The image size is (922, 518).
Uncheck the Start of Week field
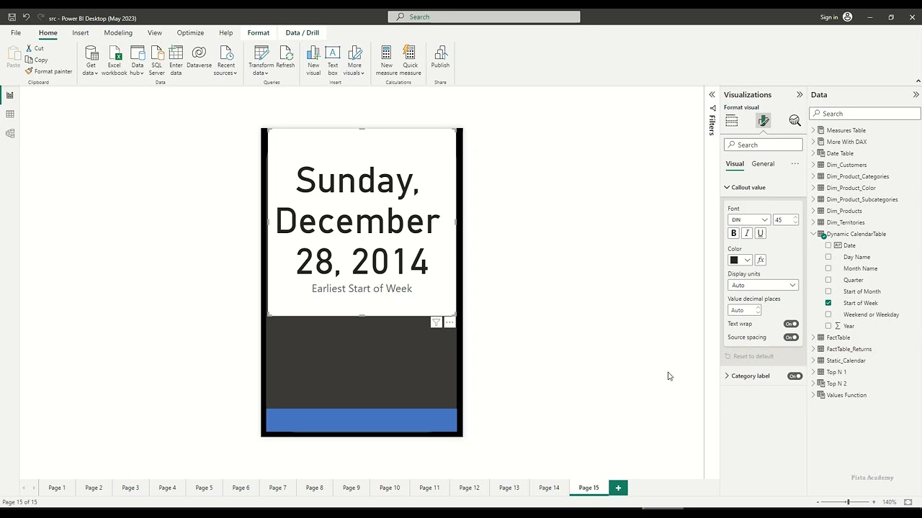point(828,303)
